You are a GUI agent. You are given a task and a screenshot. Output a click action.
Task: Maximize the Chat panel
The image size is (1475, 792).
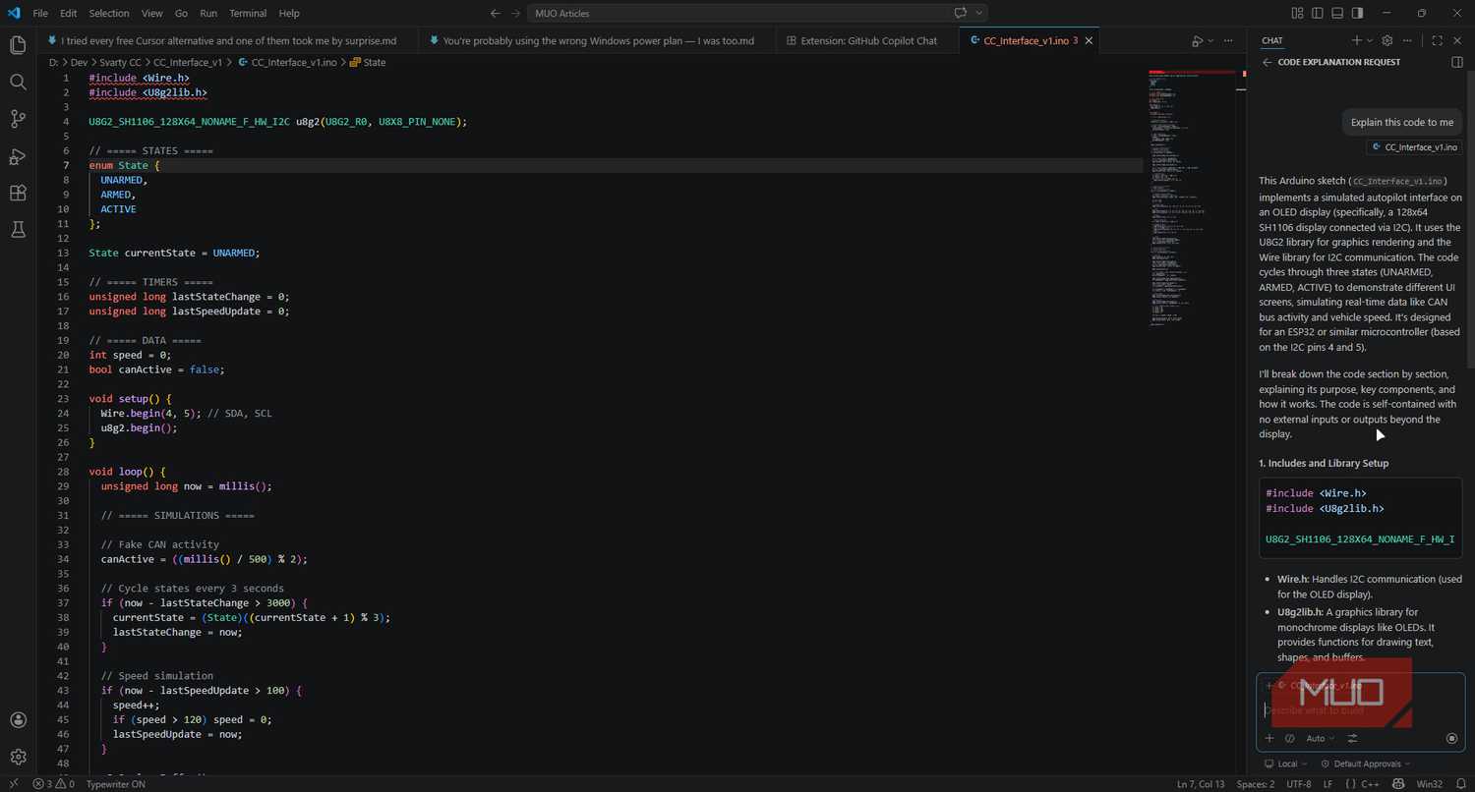pyautogui.click(x=1437, y=40)
